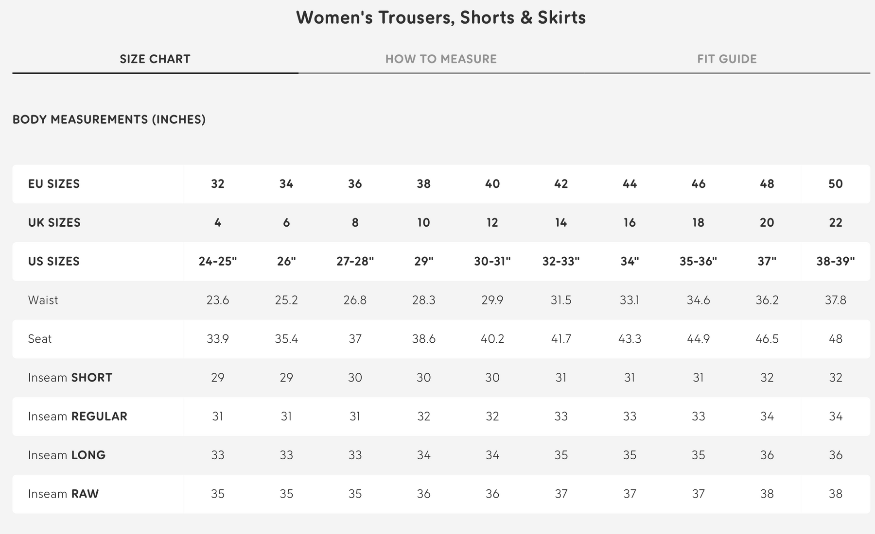Switch to the HOW TO MEASURE tab
The width and height of the screenshot is (875, 534).
[x=441, y=59]
